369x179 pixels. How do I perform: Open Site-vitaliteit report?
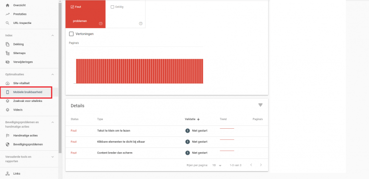(x=22, y=83)
